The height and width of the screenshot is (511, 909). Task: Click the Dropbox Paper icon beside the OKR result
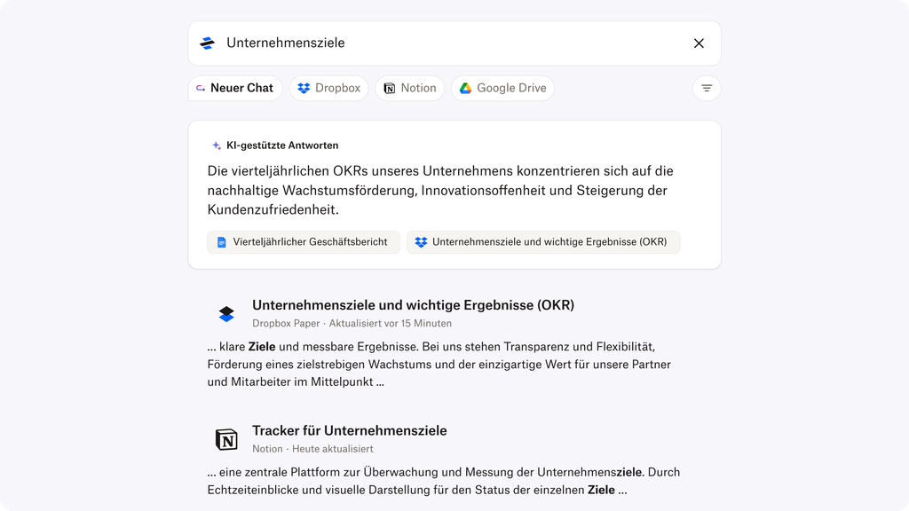click(x=227, y=311)
